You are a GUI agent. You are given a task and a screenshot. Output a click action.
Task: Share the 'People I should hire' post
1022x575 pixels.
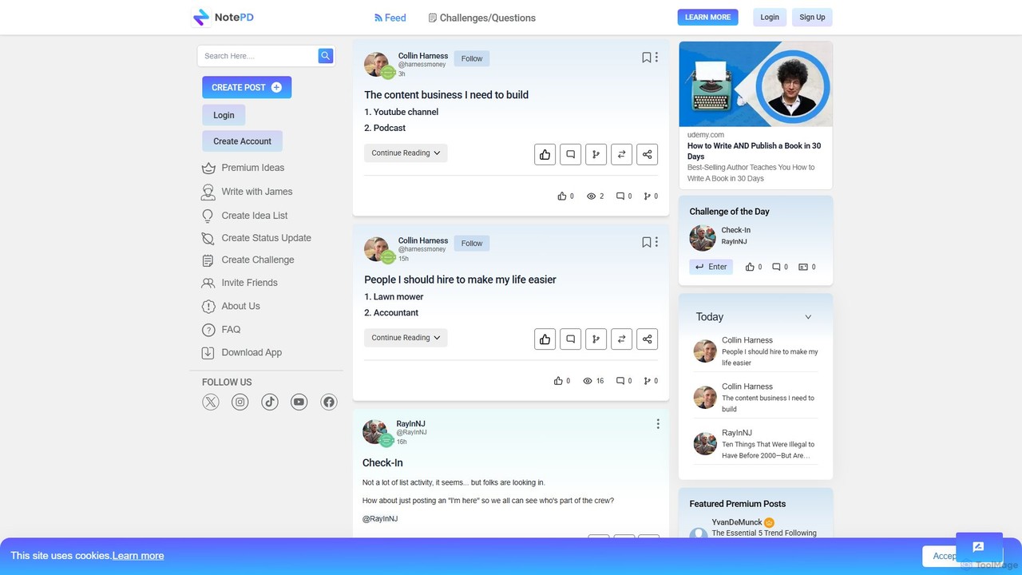pyautogui.click(x=647, y=339)
